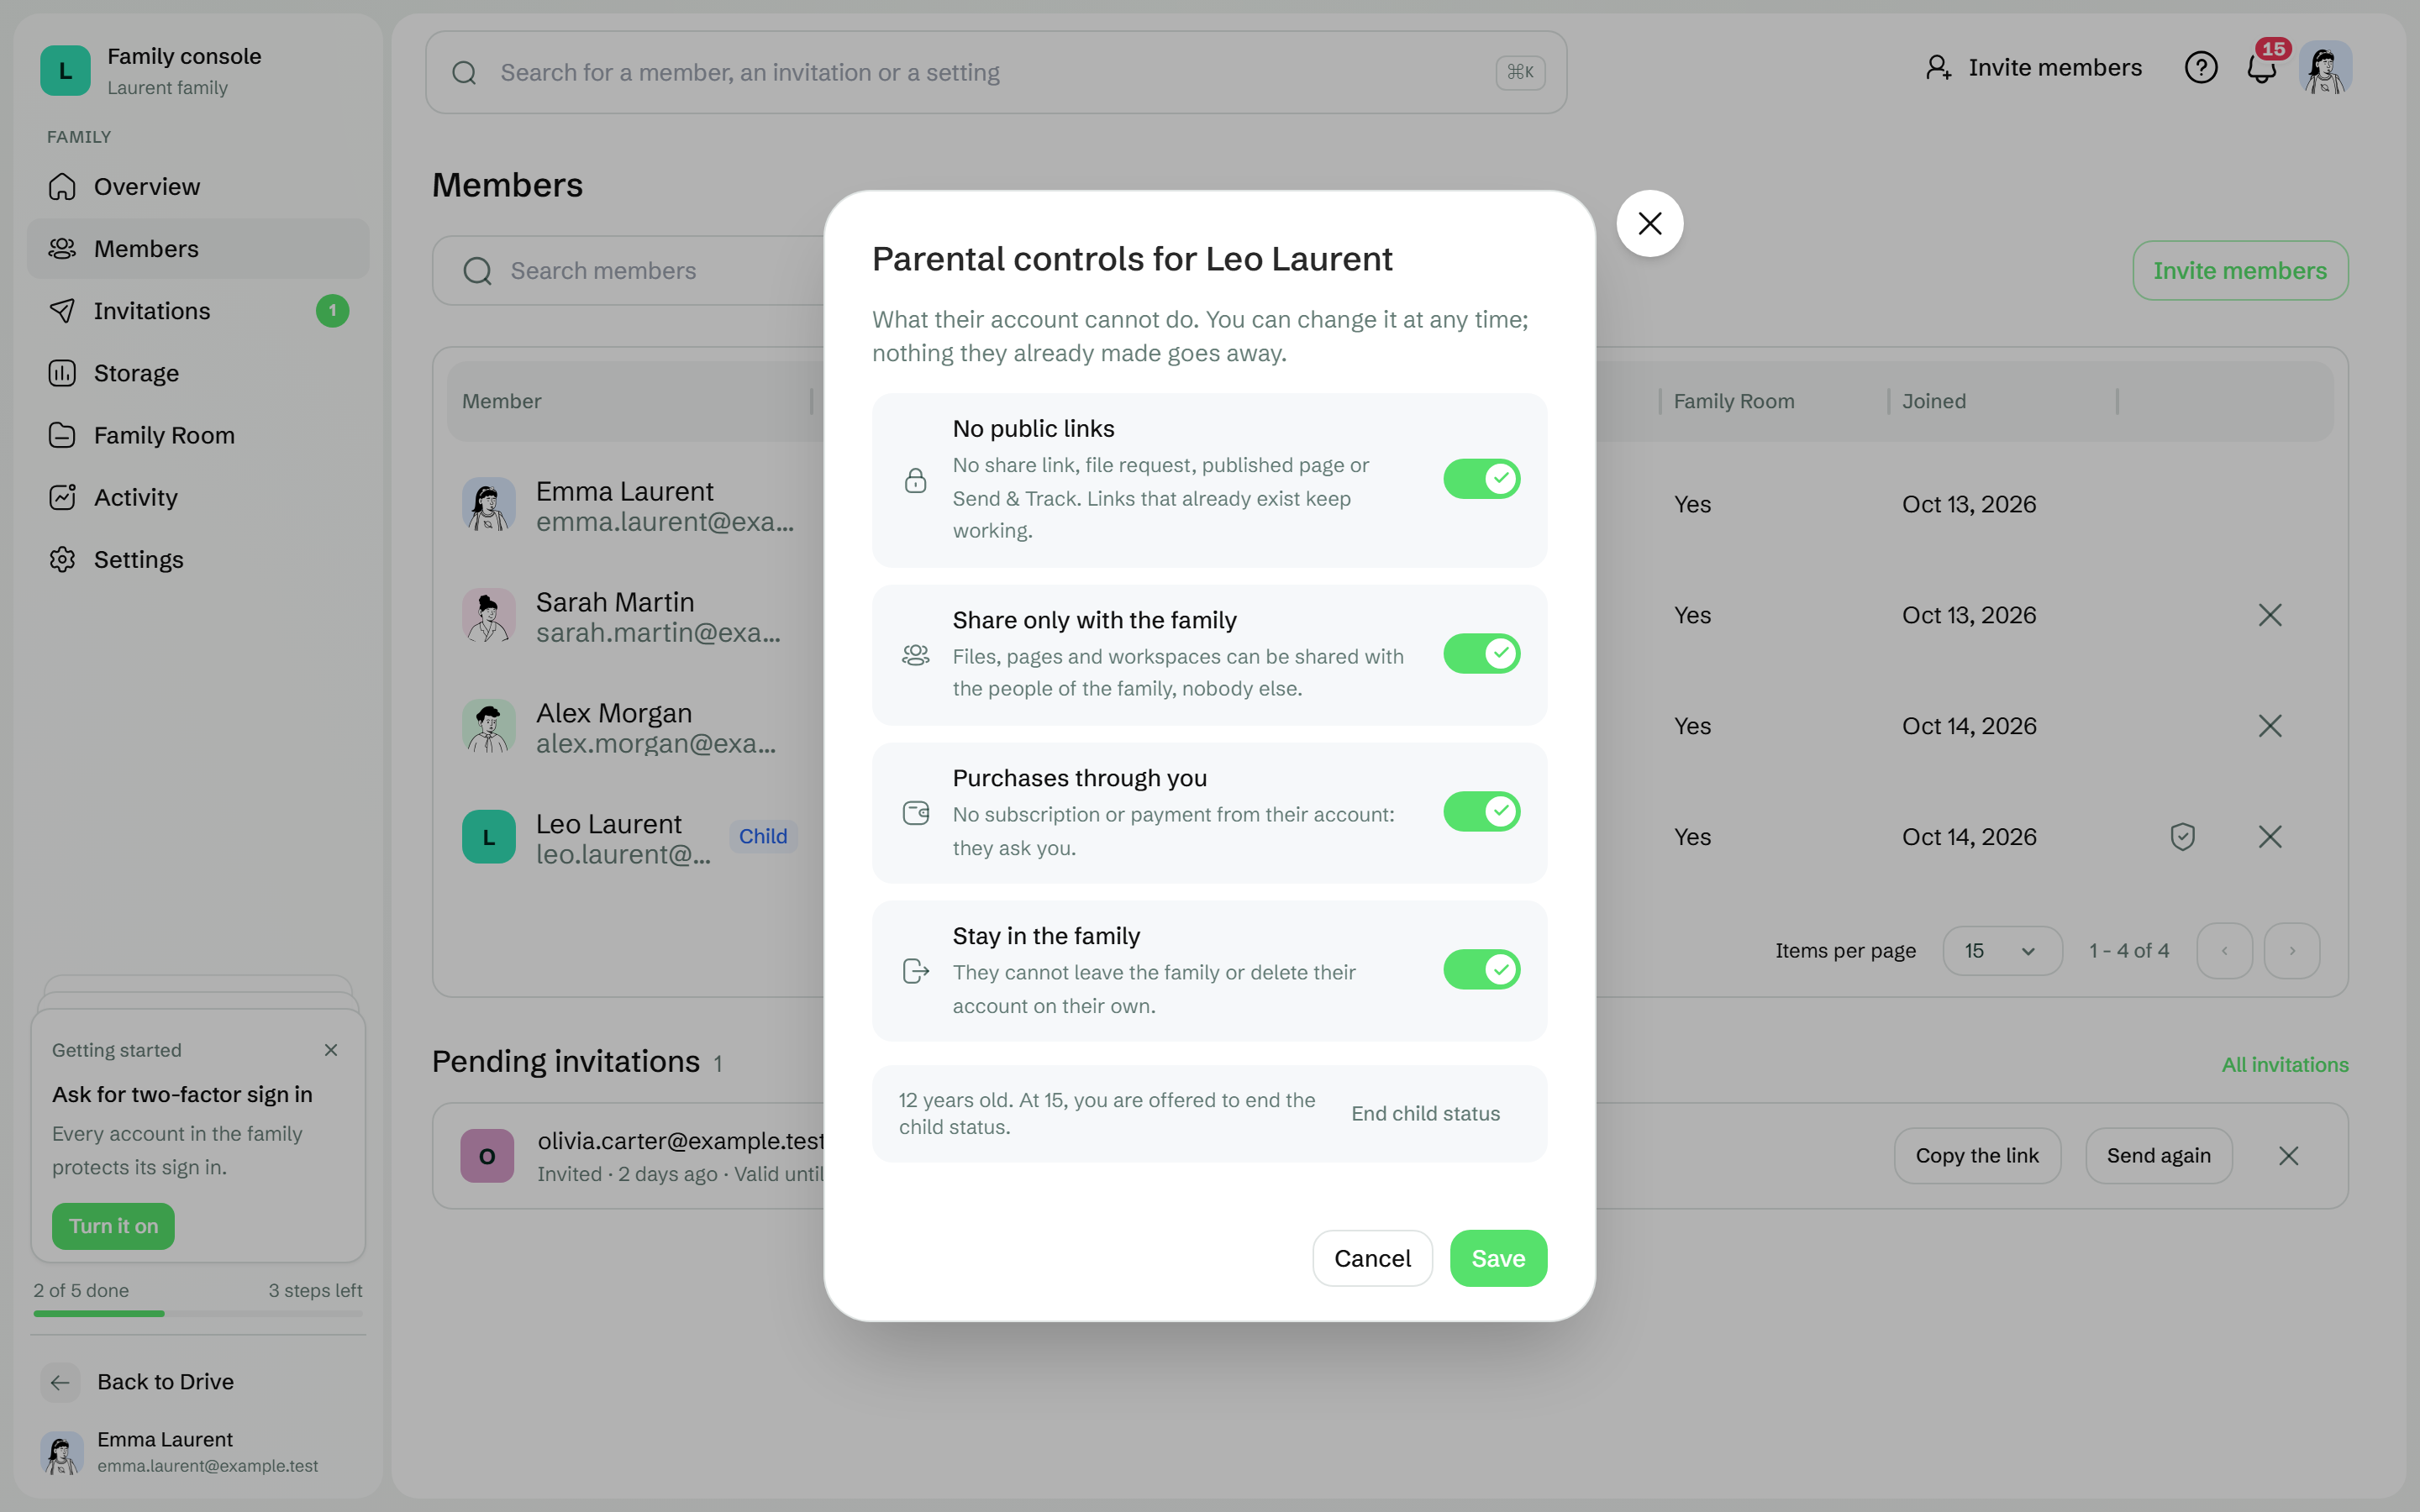
Task: Remove Alex Morgan with the X icon
Action: [x=2270, y=726]
